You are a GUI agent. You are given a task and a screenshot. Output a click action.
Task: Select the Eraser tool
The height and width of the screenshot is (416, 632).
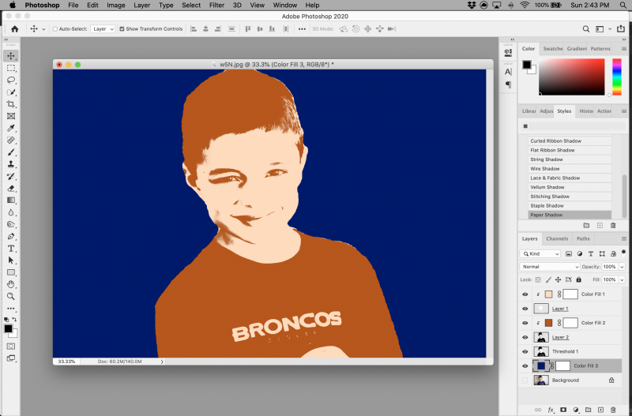11,189
